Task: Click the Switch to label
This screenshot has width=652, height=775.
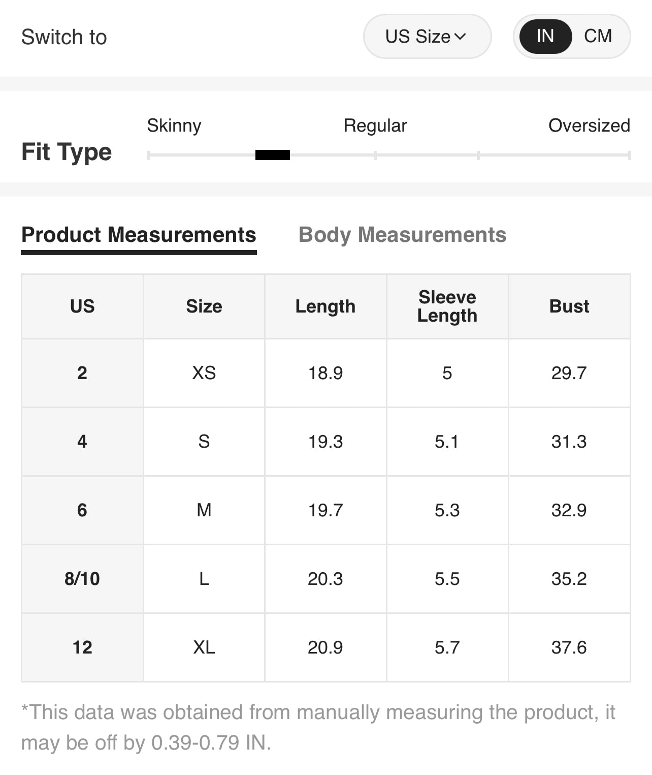Action: pos(64,37)
